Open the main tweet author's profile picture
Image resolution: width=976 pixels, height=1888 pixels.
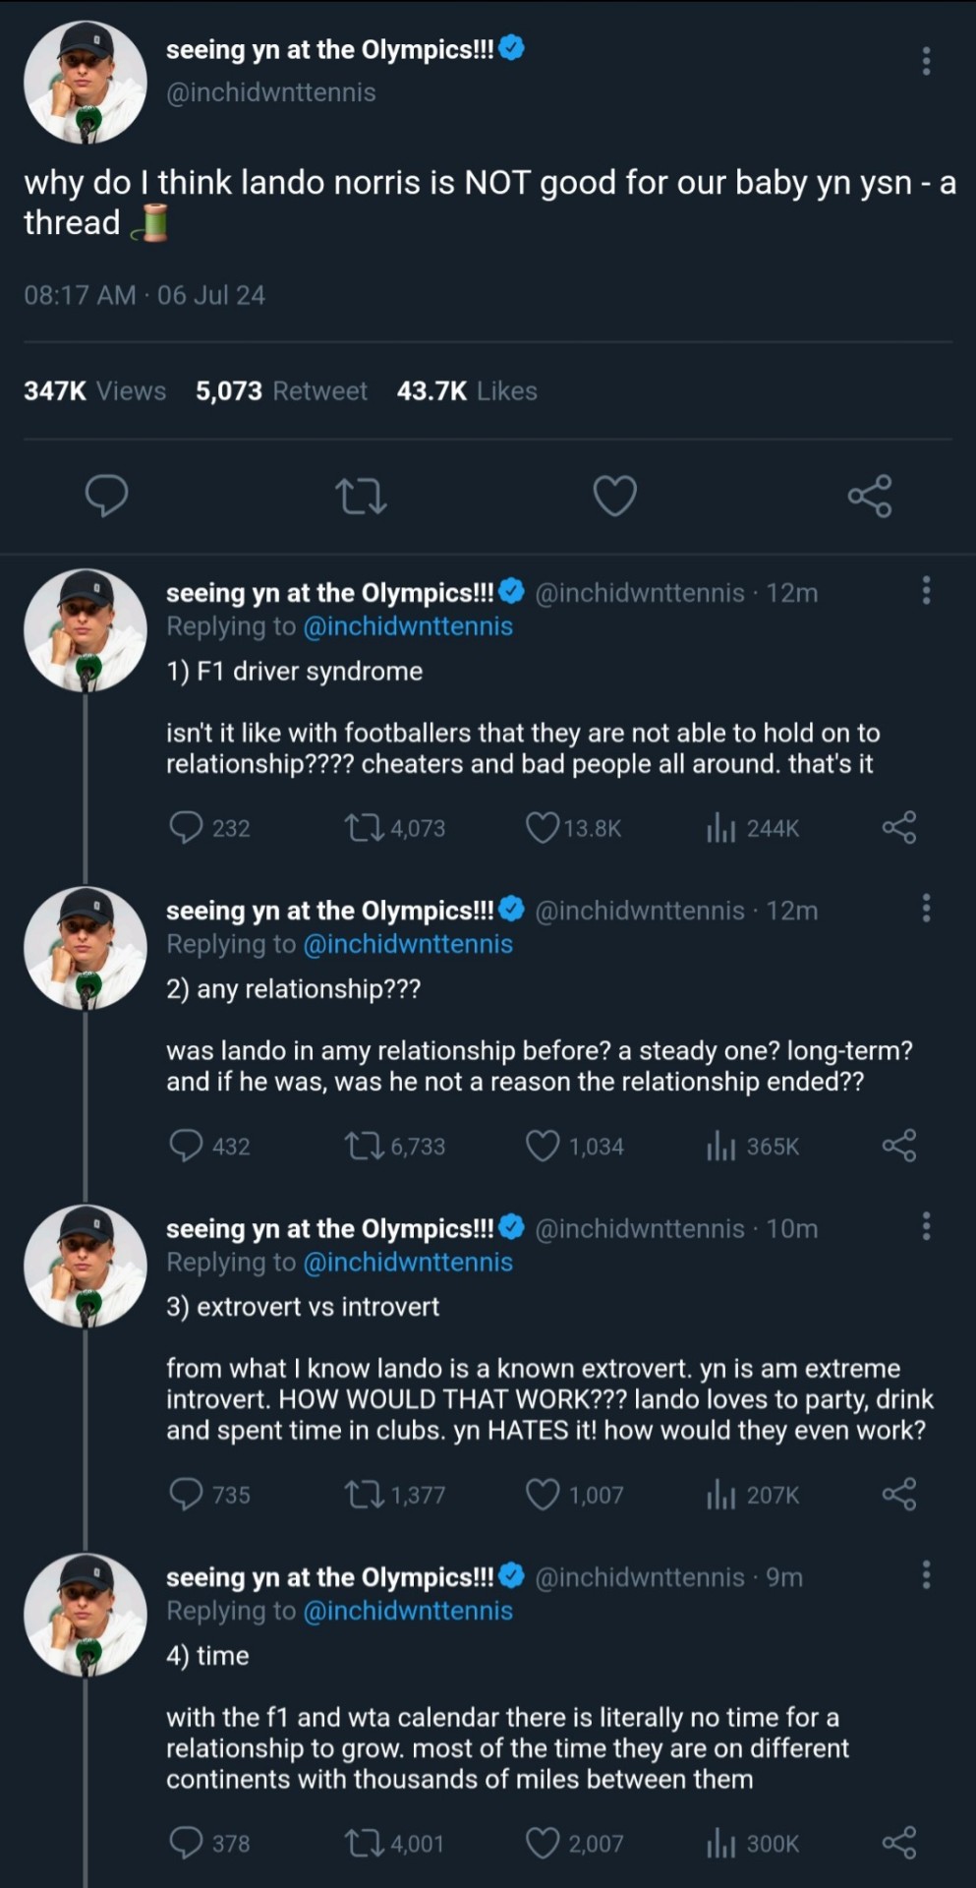[x=86, y=83]
